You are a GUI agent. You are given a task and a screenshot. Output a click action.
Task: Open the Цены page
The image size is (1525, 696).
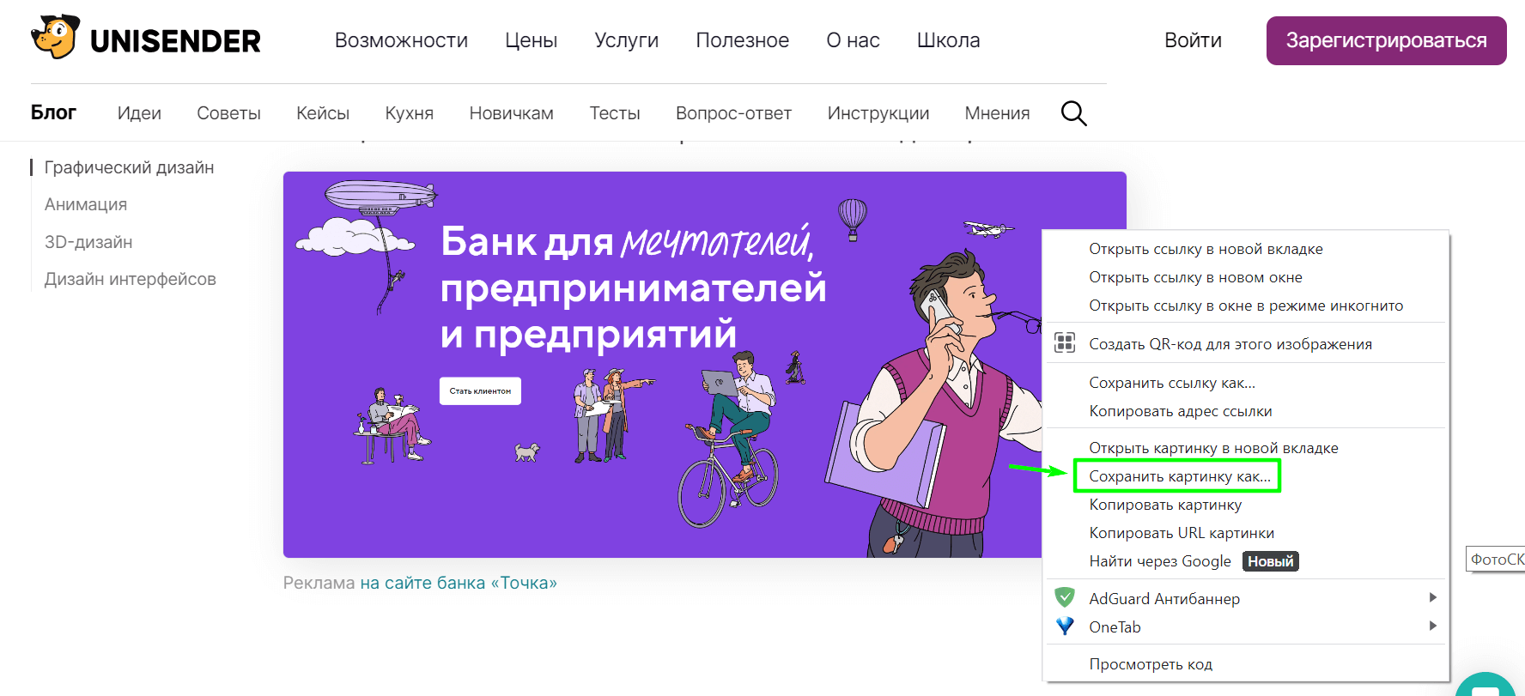[x=531, y=40]
